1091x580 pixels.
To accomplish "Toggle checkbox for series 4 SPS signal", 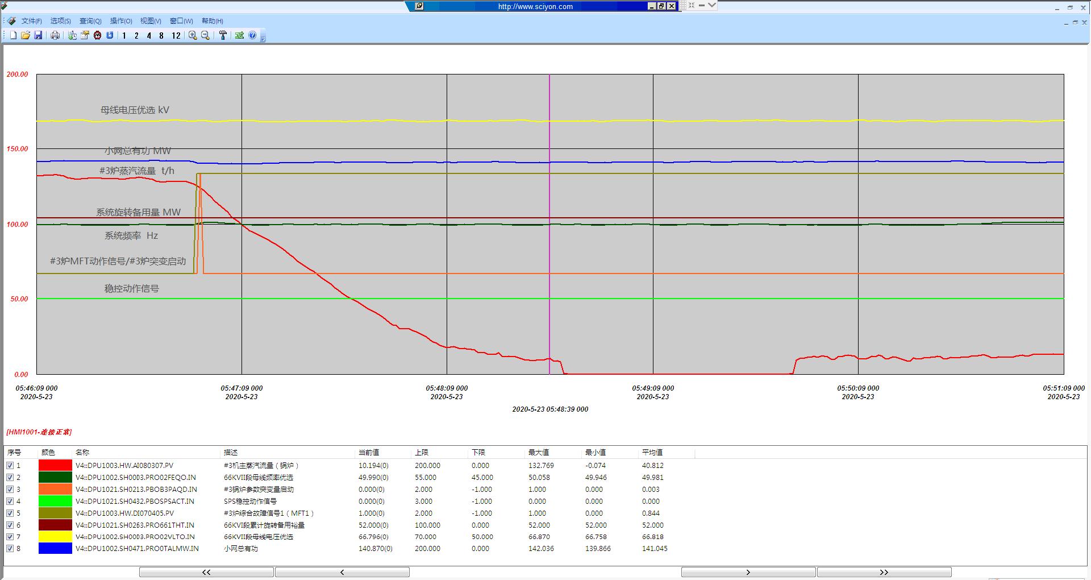I will pyautogui.click(x=10, y=501).
